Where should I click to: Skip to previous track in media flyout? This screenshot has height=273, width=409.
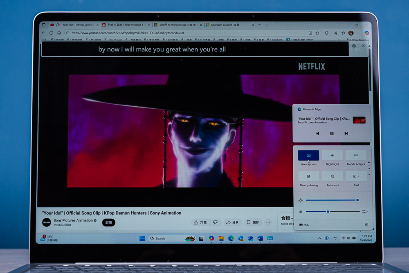pyautogui.click(x=317, y=134)
